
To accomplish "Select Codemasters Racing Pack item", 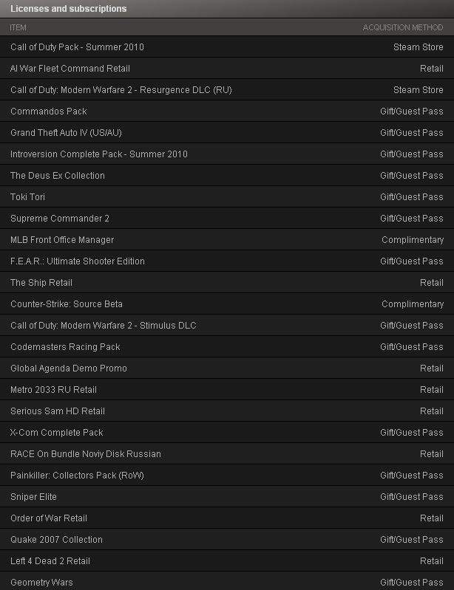I will coord(227,347).
